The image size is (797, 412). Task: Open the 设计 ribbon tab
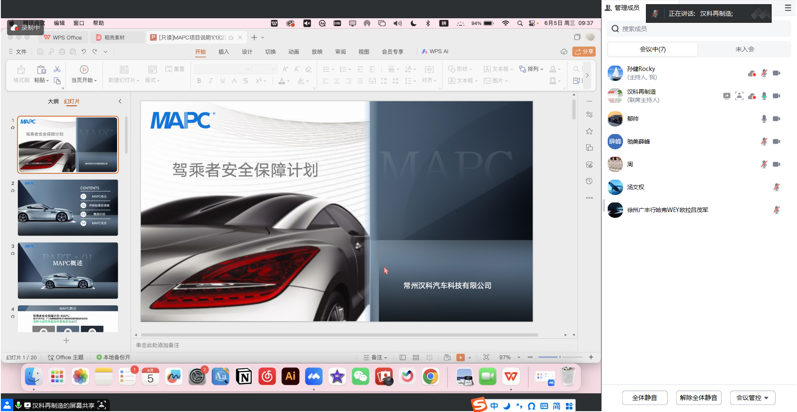247,52
